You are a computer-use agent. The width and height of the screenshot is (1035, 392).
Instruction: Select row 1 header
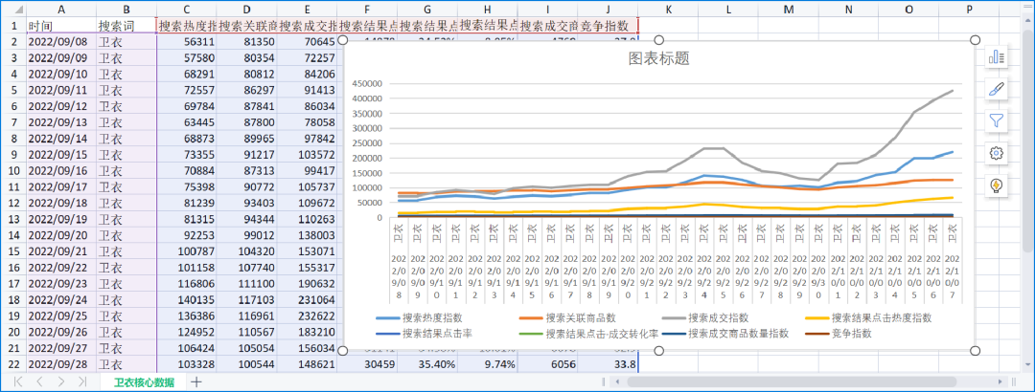coord(13,26)
